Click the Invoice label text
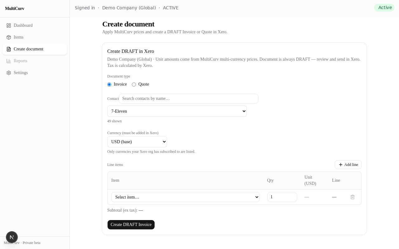Image resolution: width=399 pixels, height=249 pixels. click(x=120, y=84)
